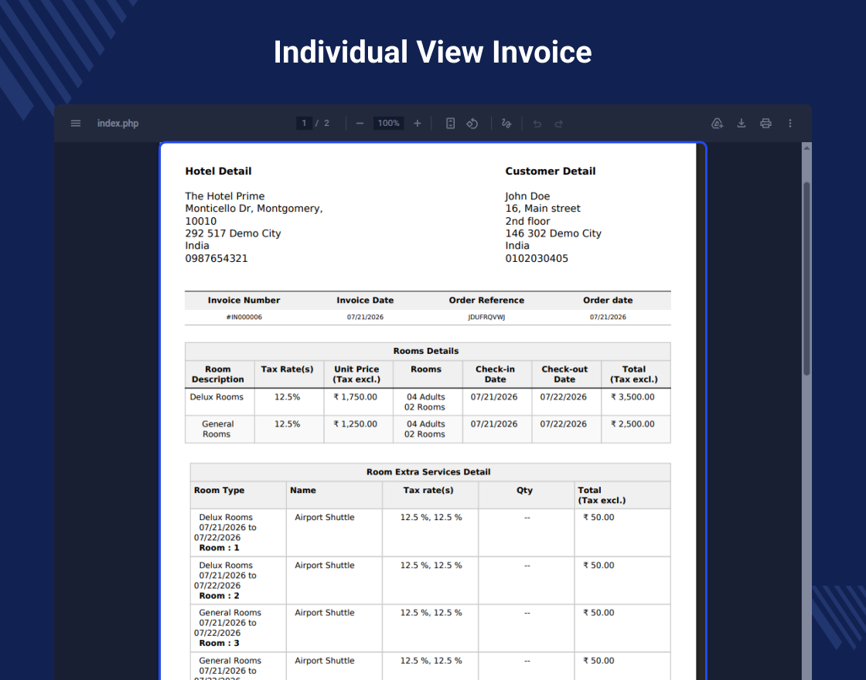Screen dimensions: 866x680
Task: Select the draw annotation tool
Action: [x=506, y=123]
